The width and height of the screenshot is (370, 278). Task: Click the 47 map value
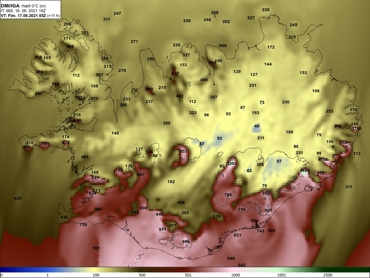tap(202, 144)
